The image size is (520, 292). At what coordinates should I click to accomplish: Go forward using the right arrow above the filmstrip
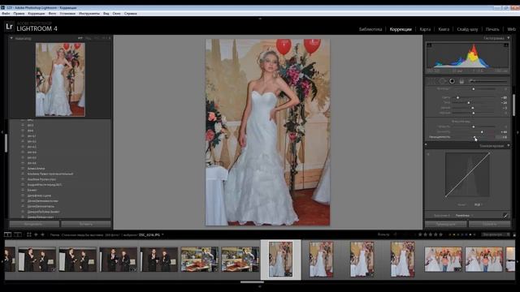point(42,234)
